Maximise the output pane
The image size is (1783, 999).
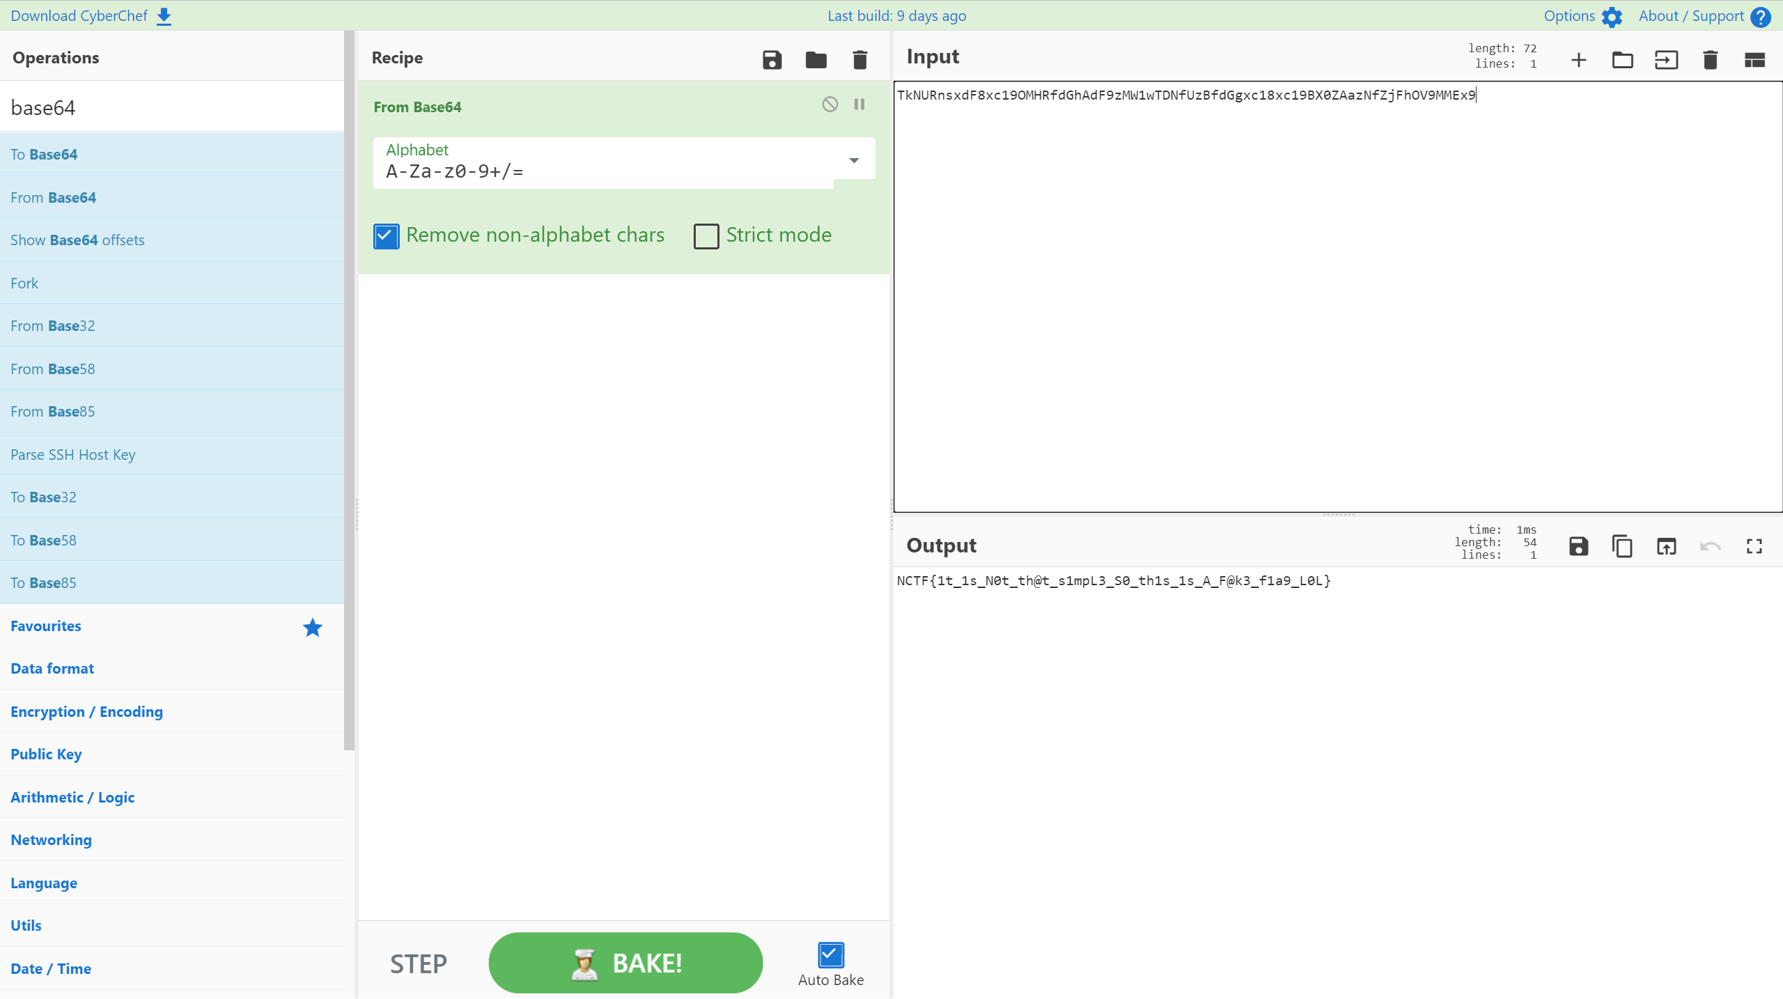[x=1754, y=547]
